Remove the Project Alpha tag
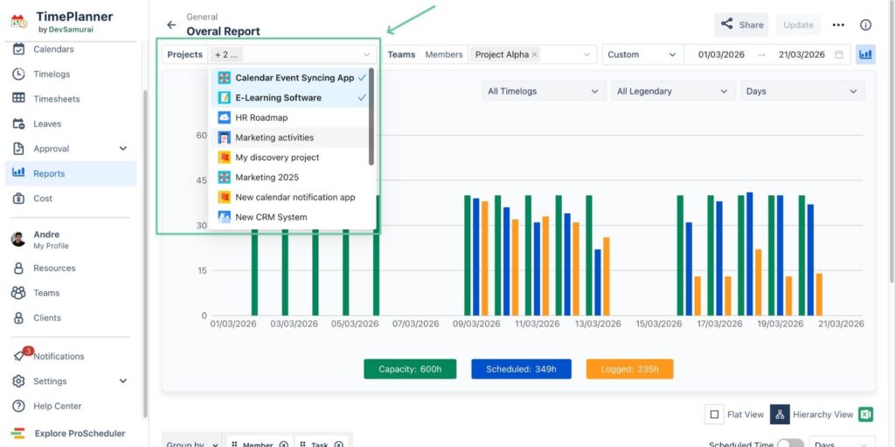 tap(534, 55)
